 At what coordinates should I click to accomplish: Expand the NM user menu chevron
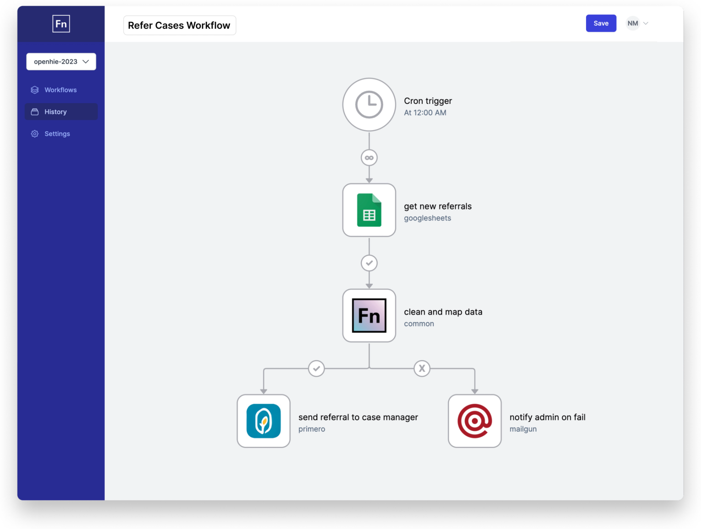646,23
